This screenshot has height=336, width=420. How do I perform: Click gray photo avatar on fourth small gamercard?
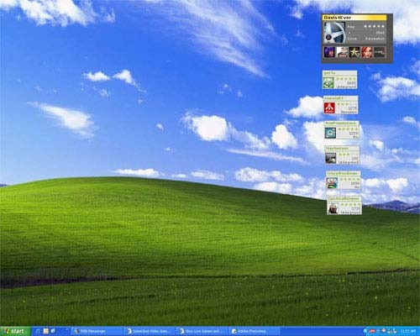[331, 158]
